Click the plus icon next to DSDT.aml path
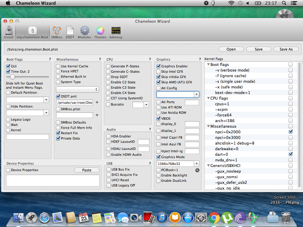Viewport: 303px width, 227px height. pyautogui.click(x=97, y=102)
